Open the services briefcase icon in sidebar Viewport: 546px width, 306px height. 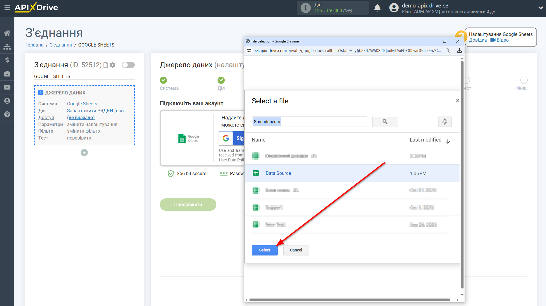[7, 74]
